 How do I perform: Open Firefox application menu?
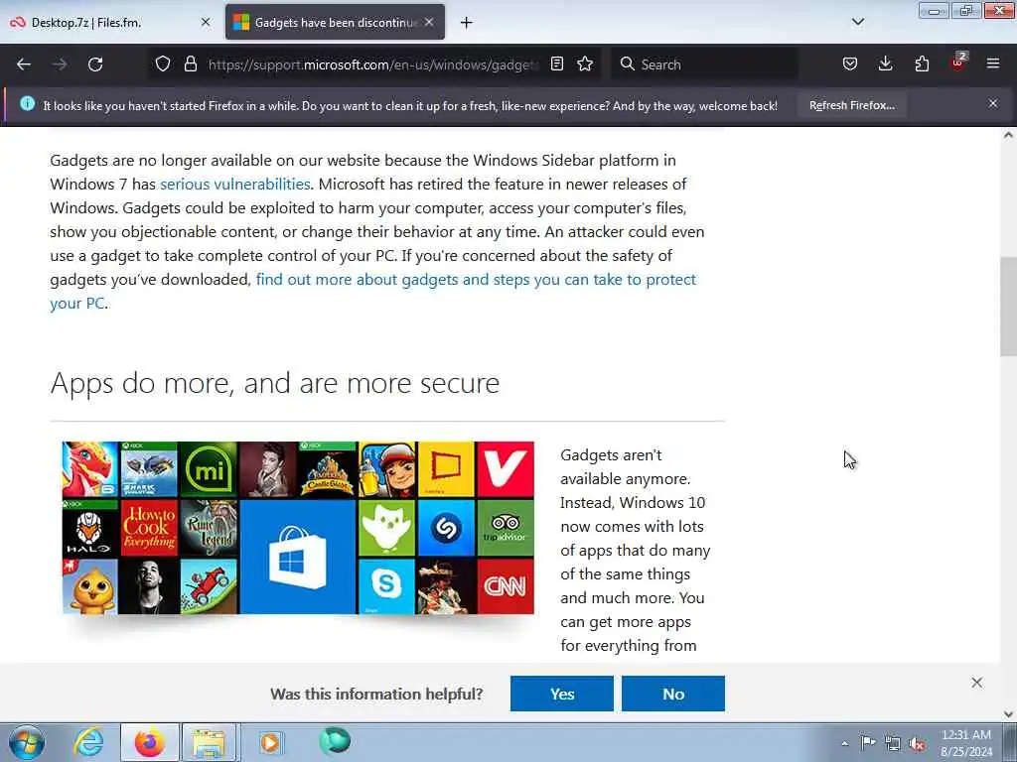(x=993, y=64)
